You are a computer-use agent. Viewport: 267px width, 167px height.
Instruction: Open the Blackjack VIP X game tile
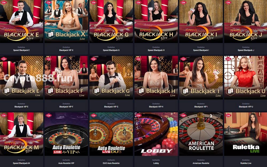click(66, 21)
